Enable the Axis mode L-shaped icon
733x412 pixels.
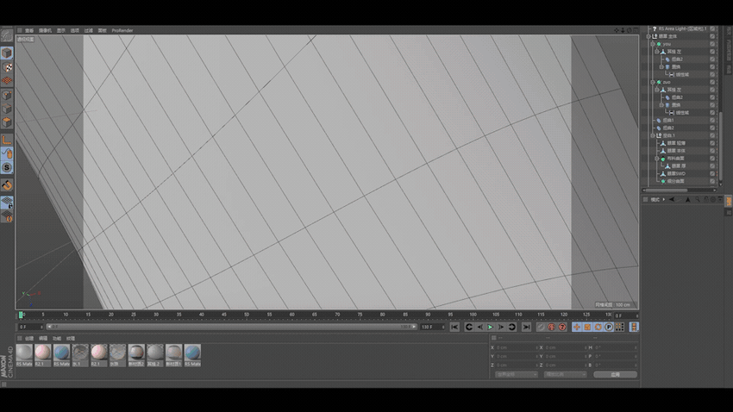click(7, 140)
